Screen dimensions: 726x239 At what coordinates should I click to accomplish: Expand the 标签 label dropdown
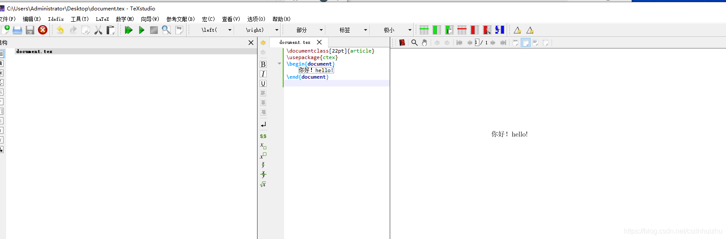pos(365,30)
